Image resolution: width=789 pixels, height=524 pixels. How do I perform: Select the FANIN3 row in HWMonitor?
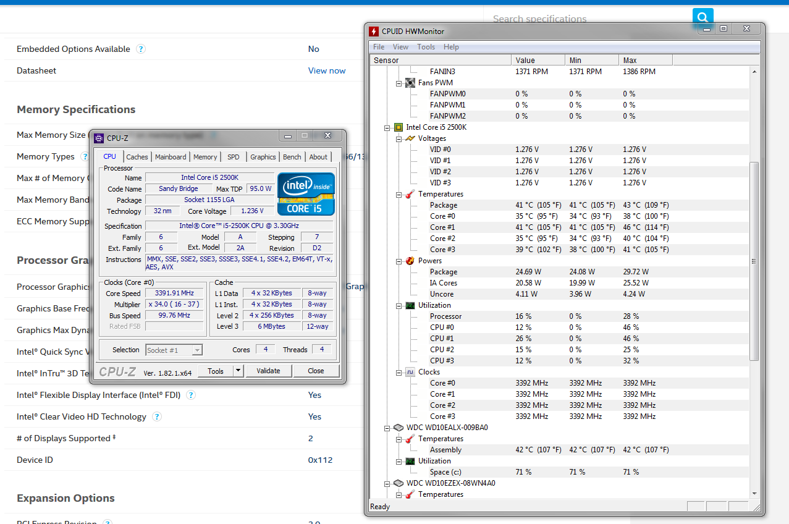tap(559, 72)
